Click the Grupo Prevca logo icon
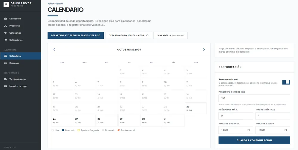 tap(6, 4)
